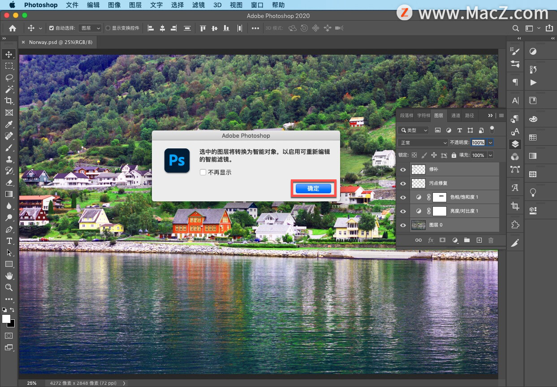Toggle 自动选择 checkbox
Screen dimensions: 557x387
pyautogui.click(x=52, y=28)
